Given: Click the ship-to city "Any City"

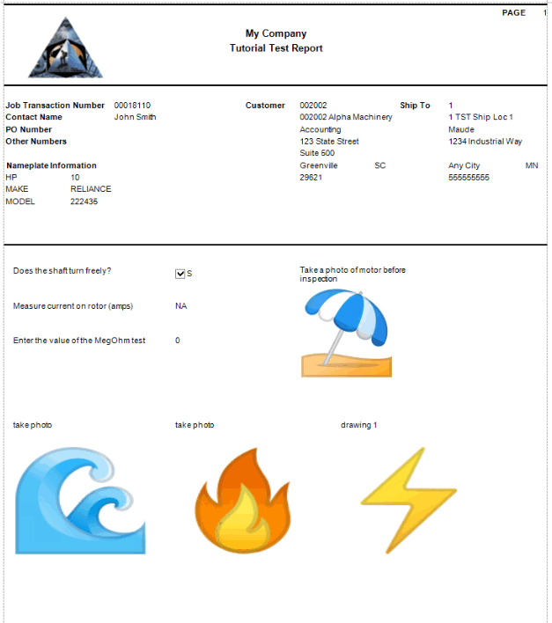Looking at the screenshot, I should tap(464, 165).
